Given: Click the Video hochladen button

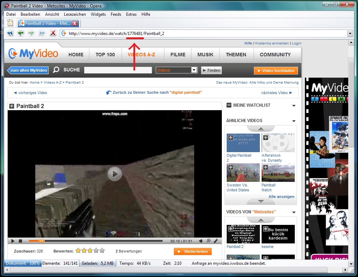Looking at the screenshot, I should (276, 71).
